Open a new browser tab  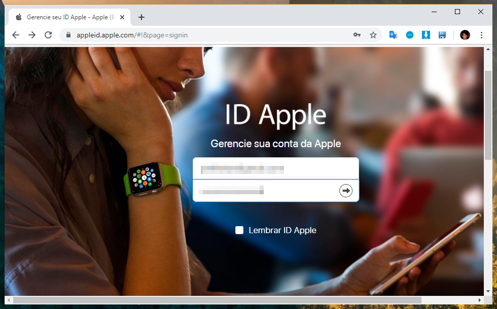pos(141,17)
